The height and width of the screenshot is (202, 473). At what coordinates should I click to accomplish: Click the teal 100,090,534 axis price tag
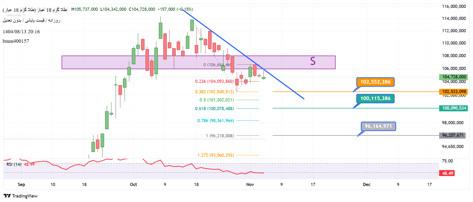[454, 108]
